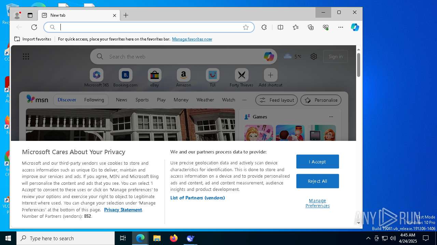Screen dimensions: 437x245
Task: Open Task View on taskbar
Action: pos(123,238)
